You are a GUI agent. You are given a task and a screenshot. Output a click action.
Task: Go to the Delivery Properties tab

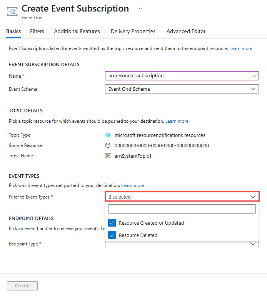click(x=133, y=32)
